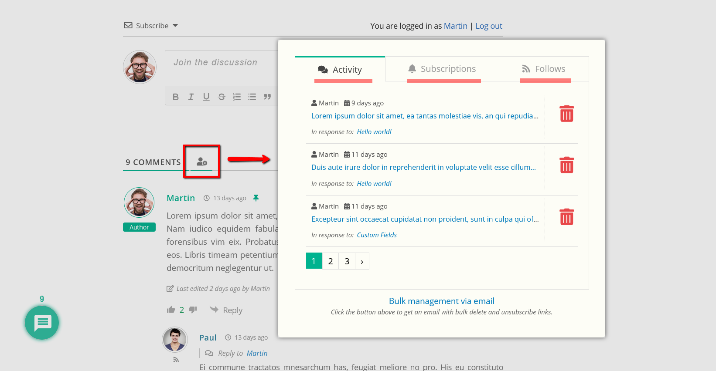
Task: Insert a blockquote in the editor
Action: pos(267,97)
